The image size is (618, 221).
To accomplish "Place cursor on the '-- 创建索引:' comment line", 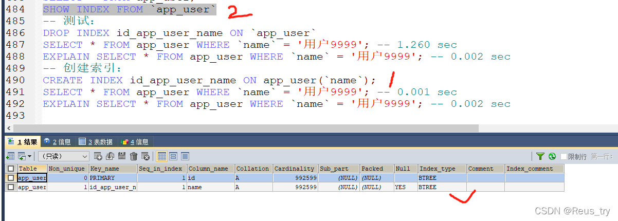I will [x=83, y=68].
